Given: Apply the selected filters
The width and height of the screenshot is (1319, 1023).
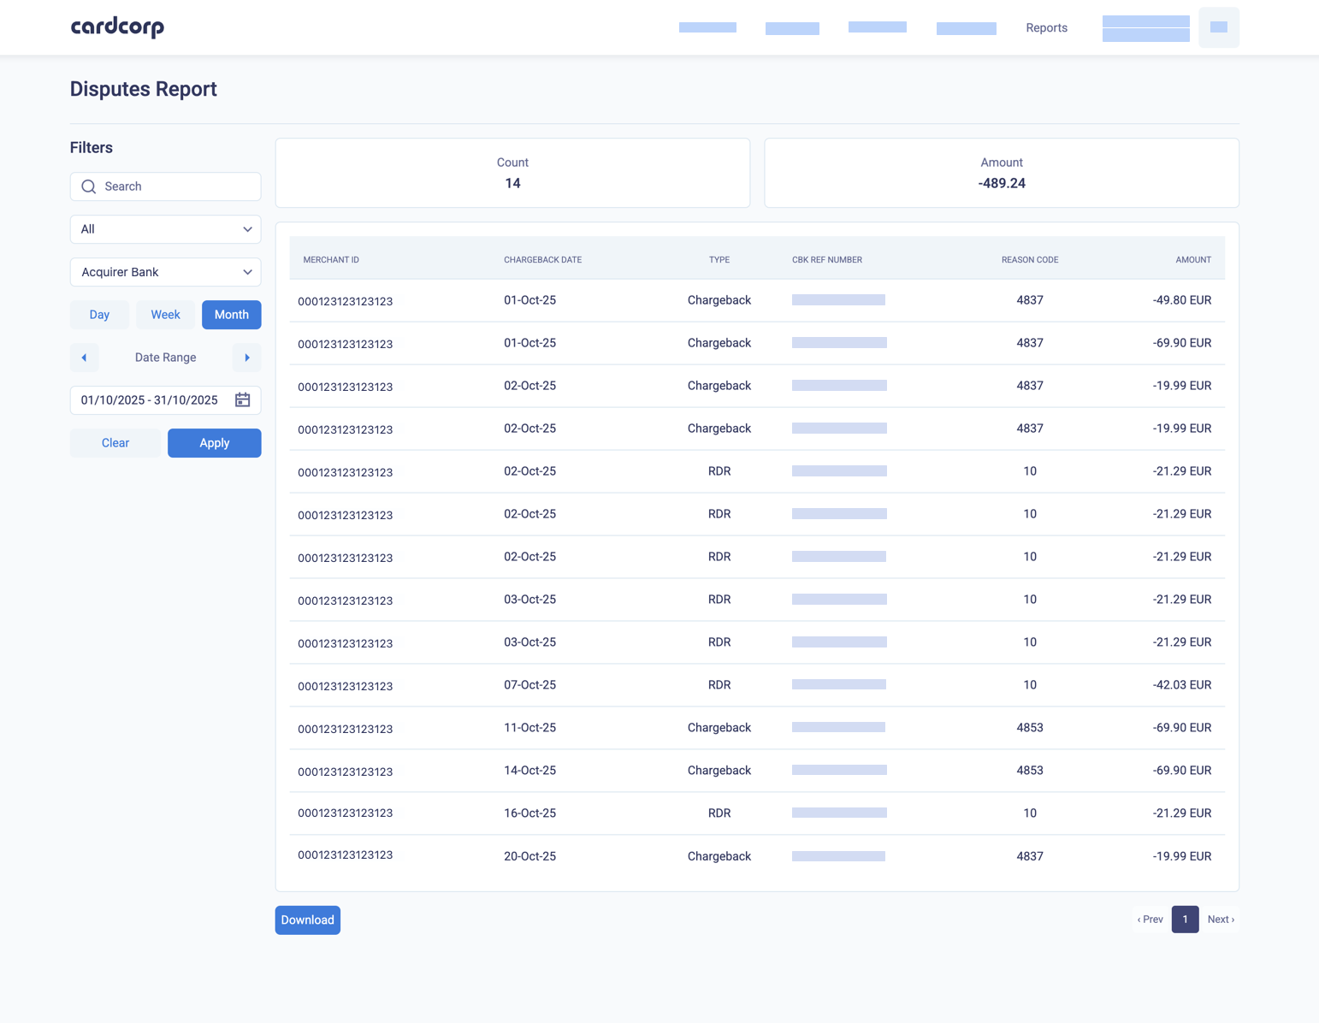Looking at the screenshot, I should [x=215, y=443].
